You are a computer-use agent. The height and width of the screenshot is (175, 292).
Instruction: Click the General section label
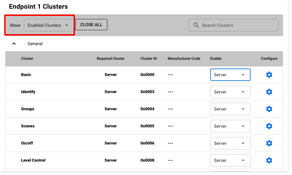[35, 44]
